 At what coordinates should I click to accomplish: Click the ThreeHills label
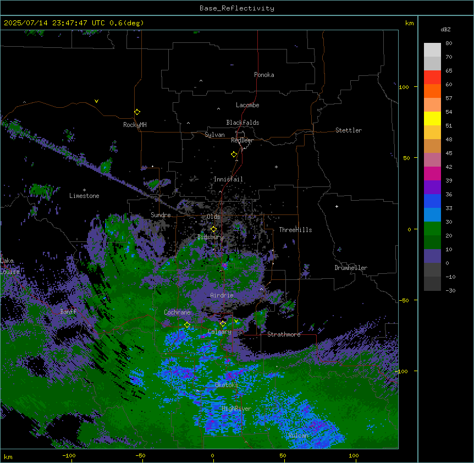point(295,230)
